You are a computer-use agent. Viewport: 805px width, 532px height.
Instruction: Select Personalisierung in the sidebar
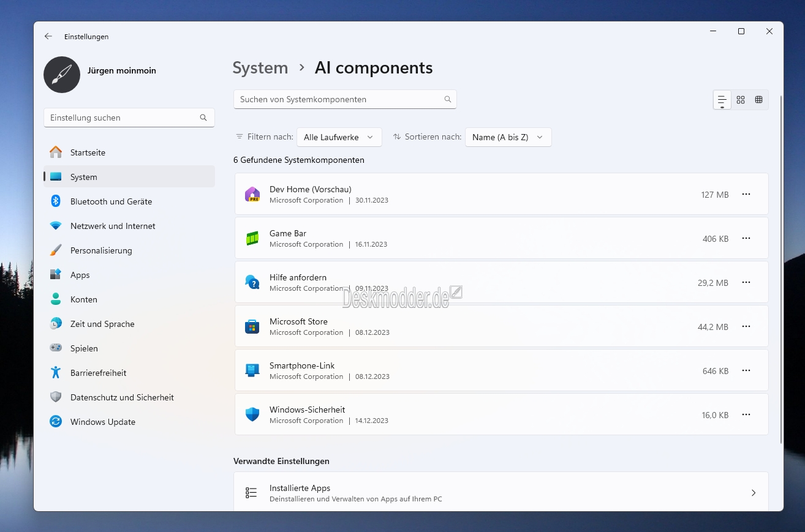click(x=129, y=250)
